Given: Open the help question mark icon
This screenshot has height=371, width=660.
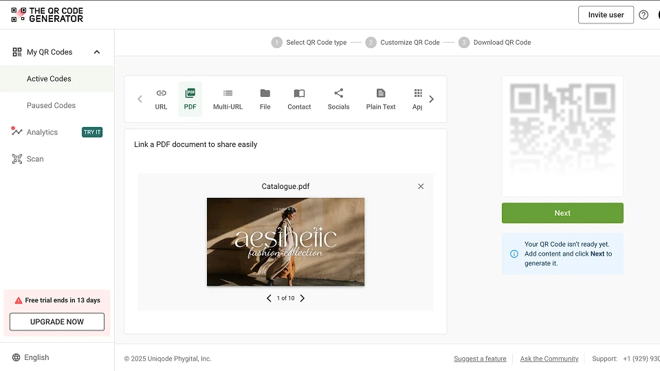Looking at the screenshot, I should coord(643,14).
